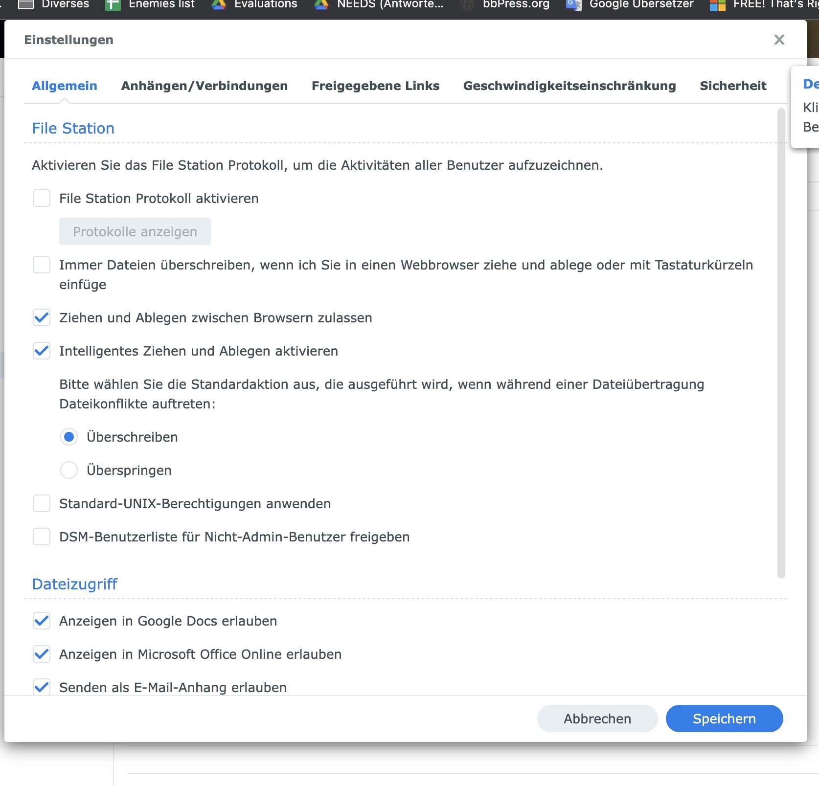Open the Diverses bookmark folder
819x786 pixels.
(54, 5)
